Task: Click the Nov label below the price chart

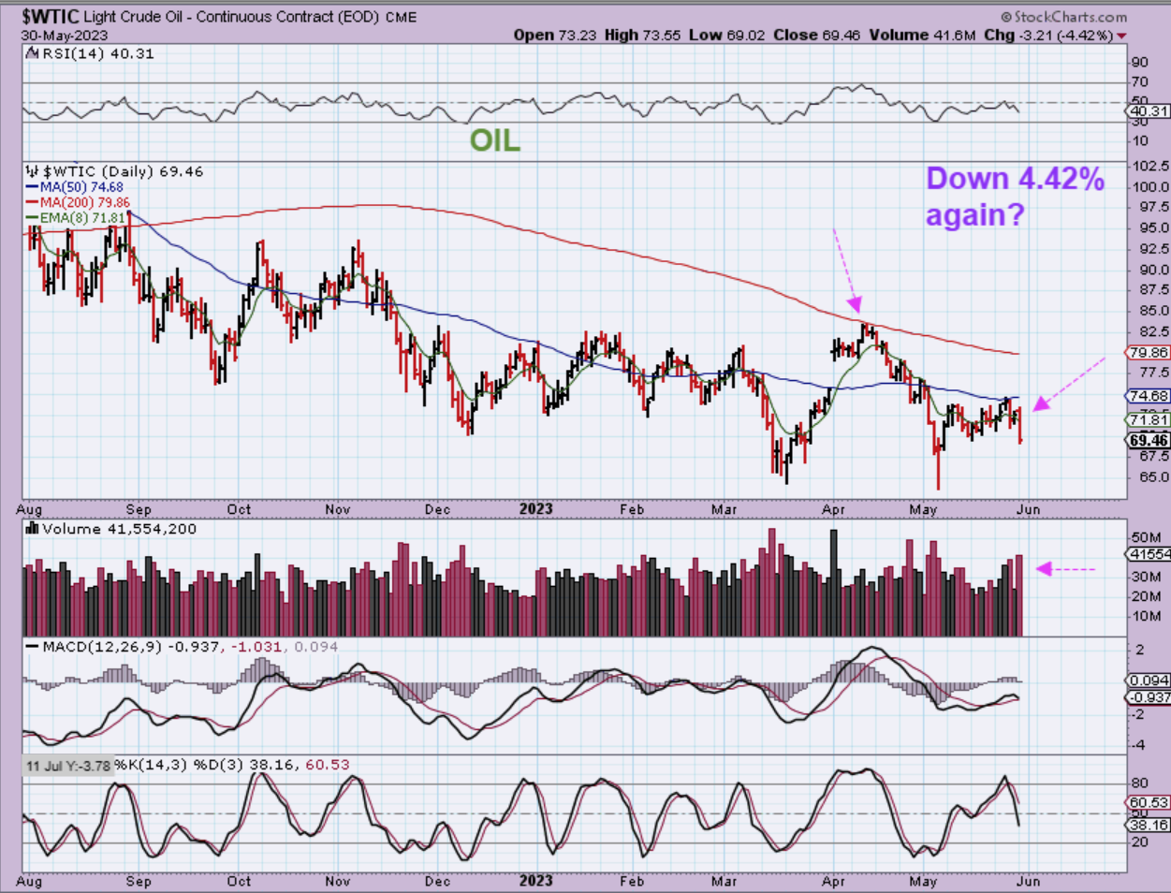Action: click(338, 509)
